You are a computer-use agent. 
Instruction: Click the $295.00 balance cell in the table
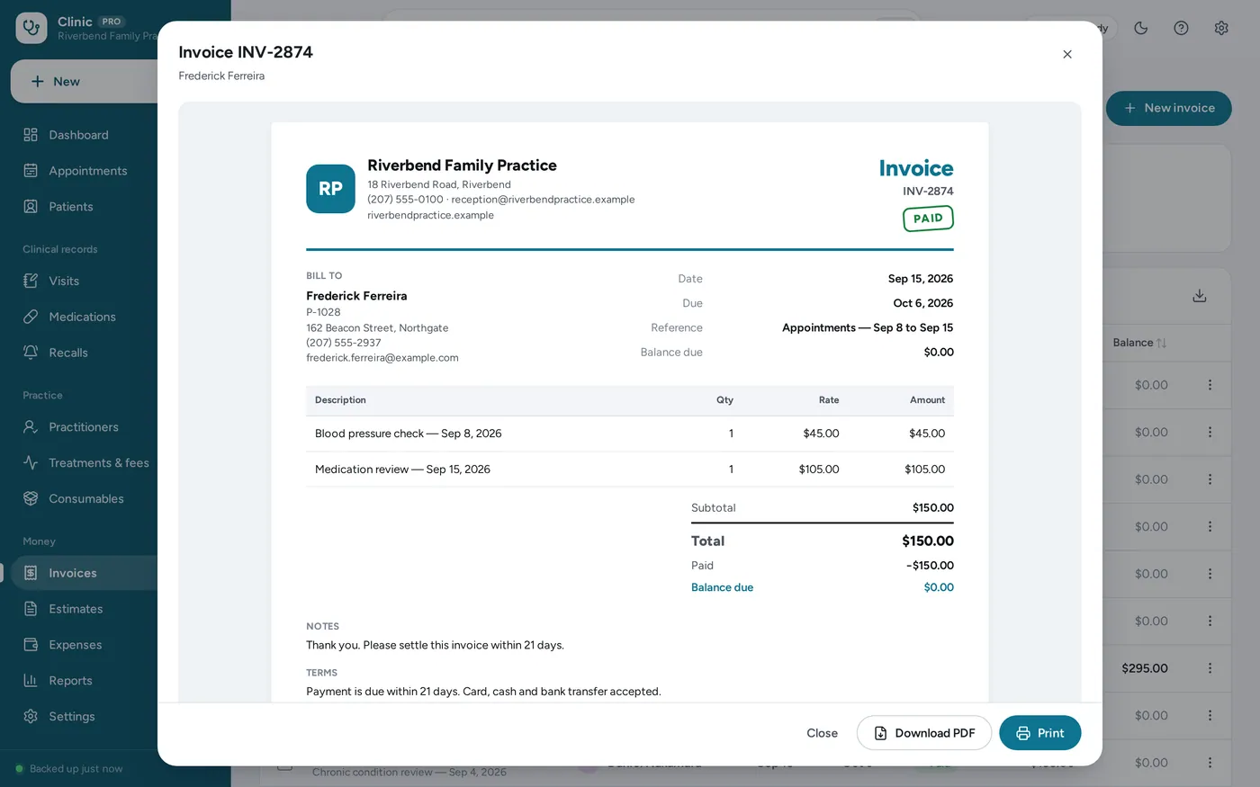pyautogui.click(x=1145, y=668)
